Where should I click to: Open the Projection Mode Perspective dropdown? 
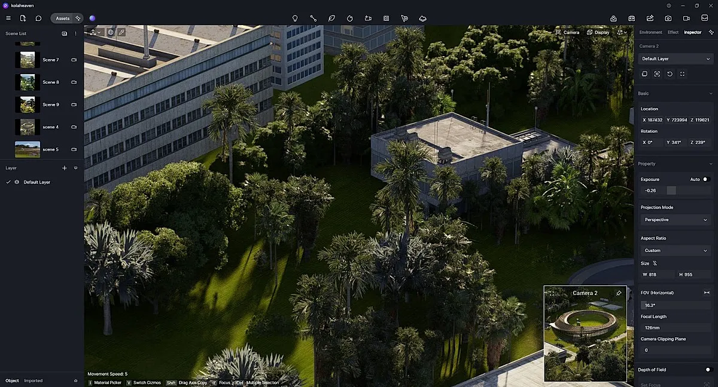click(x=676, y=220)
